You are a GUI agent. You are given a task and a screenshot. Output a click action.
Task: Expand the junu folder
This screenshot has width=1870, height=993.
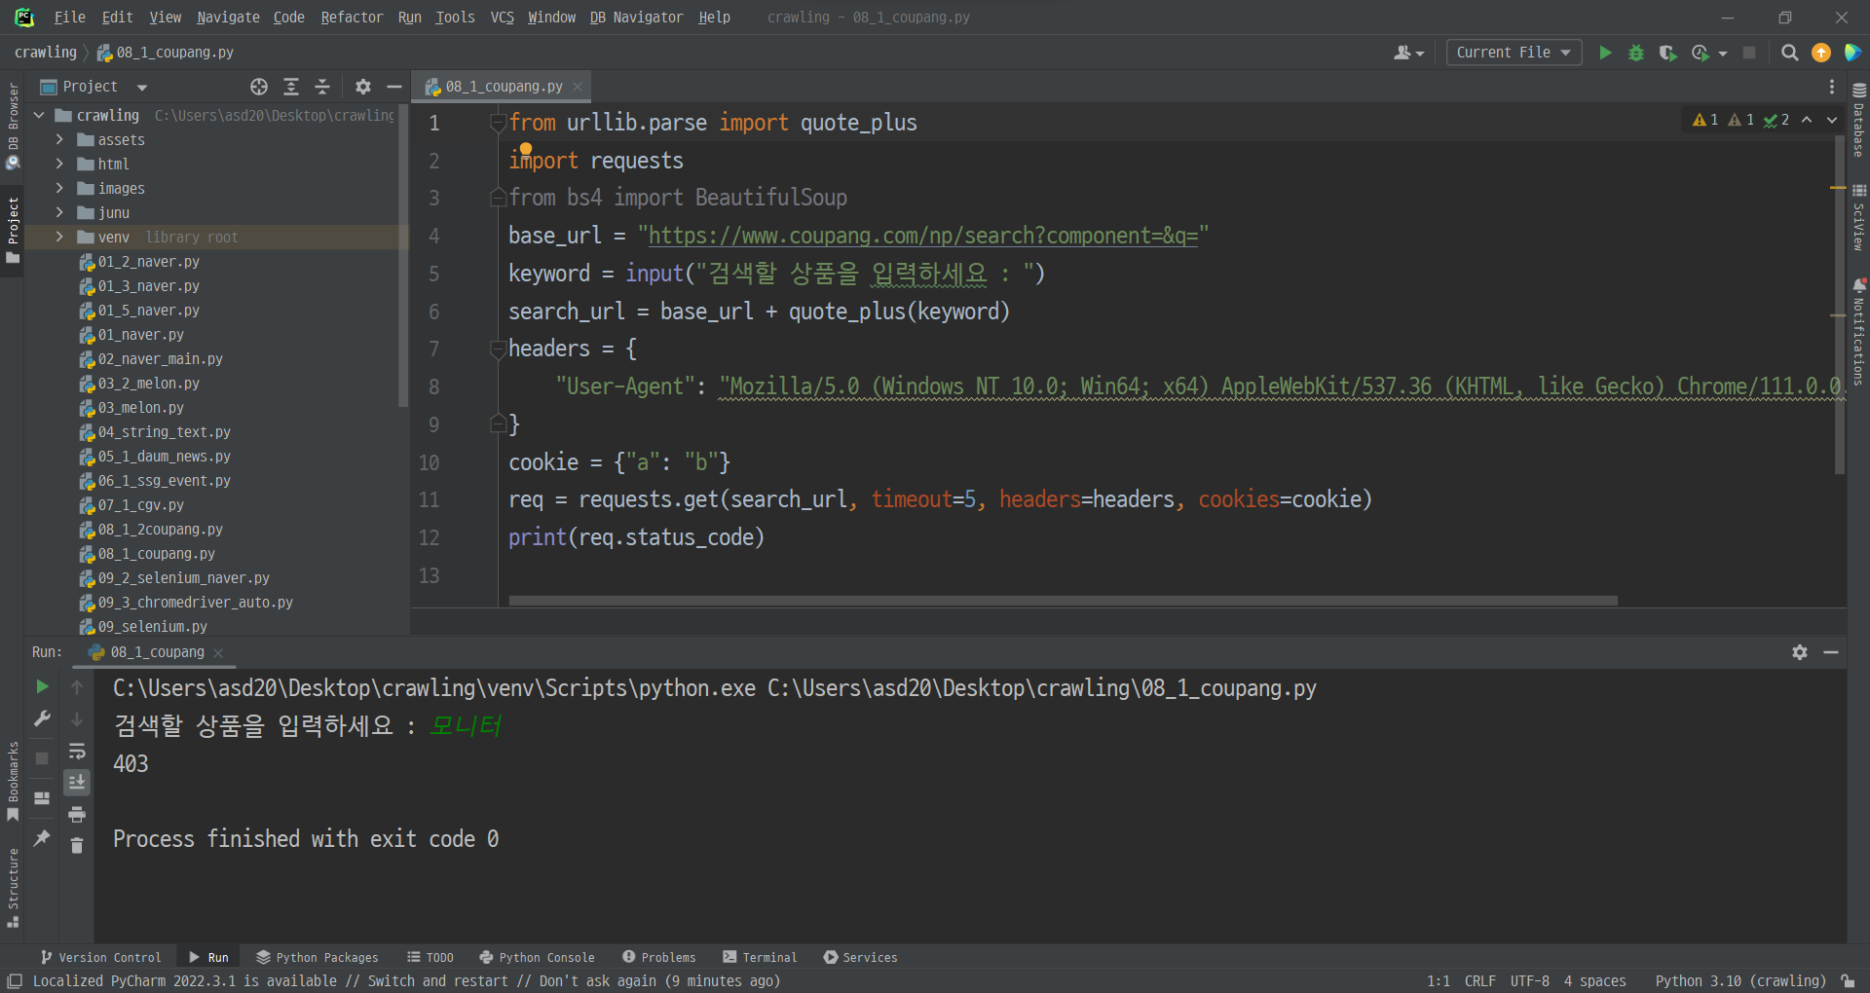pyautogui.click(x=59, y=213)
